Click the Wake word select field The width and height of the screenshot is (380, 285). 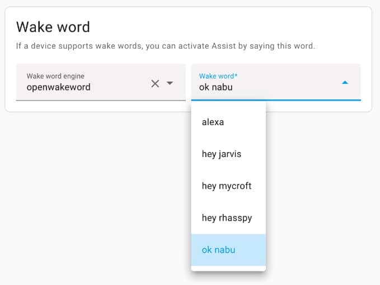click(x=276, y=82)
